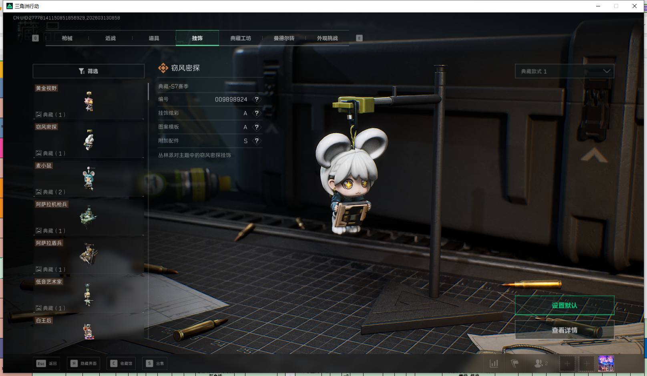Switch to the 枪械 tab
The width and height of the screenshot is (647, 376).
67,38
